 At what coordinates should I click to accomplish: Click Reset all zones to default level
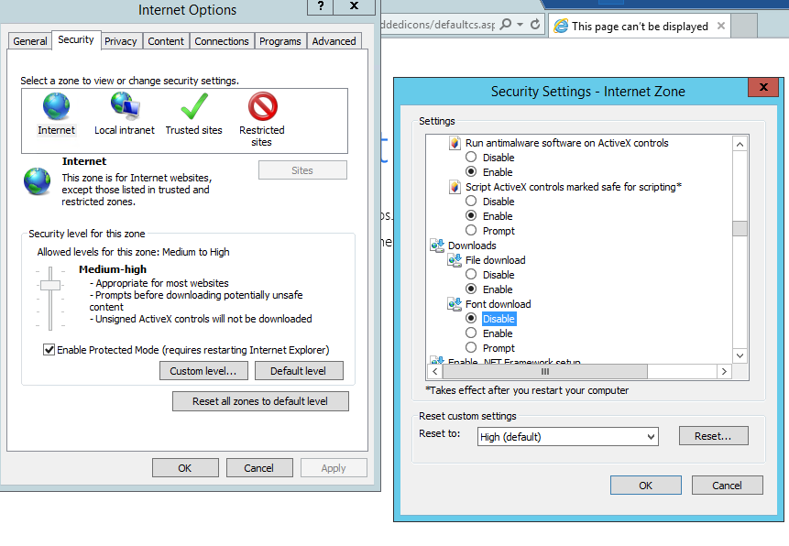[260, 401]
